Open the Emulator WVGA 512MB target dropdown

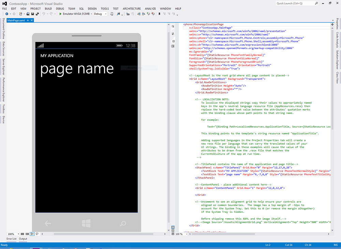(x=91, y=14)
